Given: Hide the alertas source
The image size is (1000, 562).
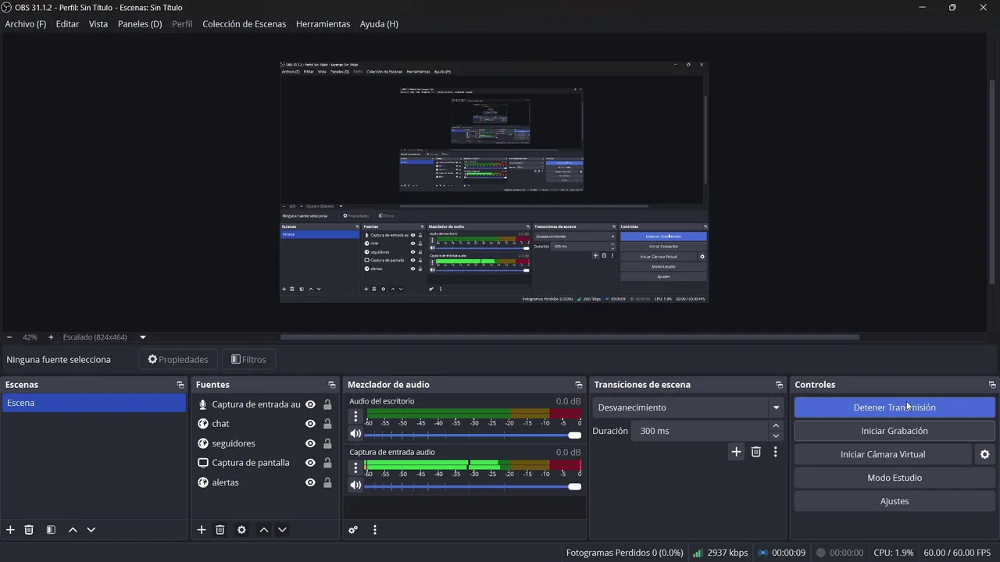Looking at the screenshot, I should [x=310, y=482].
